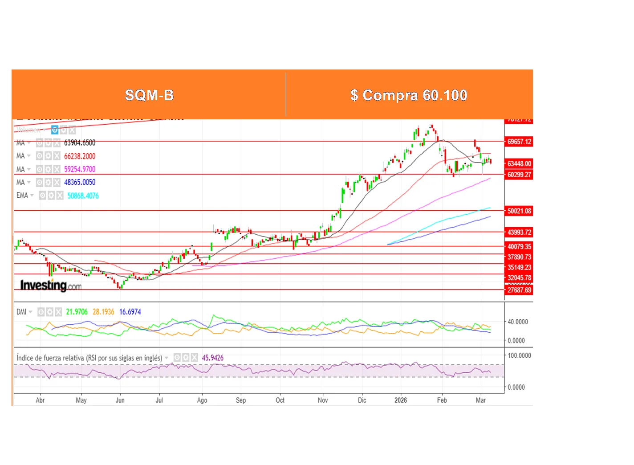Click the 2026 marker on time axis

tap(401, 400)
